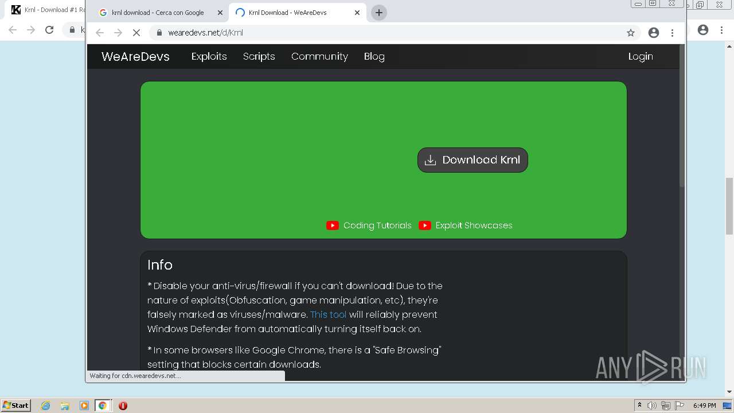
Task: Click the network tray icon
Action: (x=665, y=406)
